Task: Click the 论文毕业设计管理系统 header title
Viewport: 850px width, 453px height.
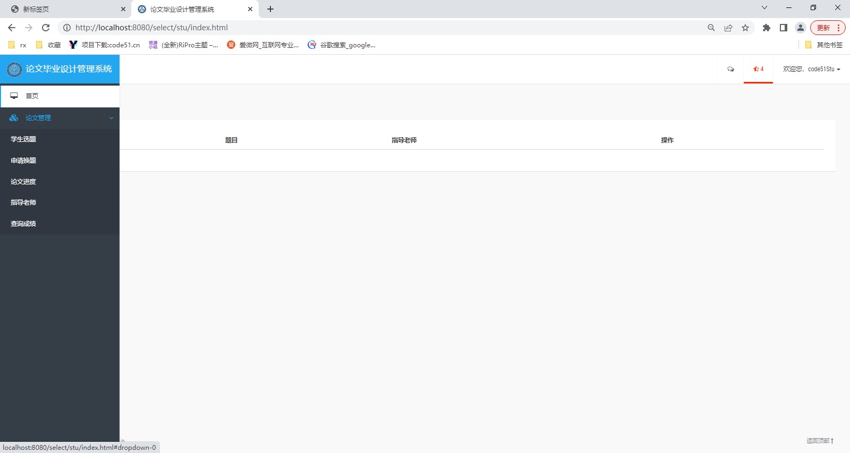Action: pos(69,69)
